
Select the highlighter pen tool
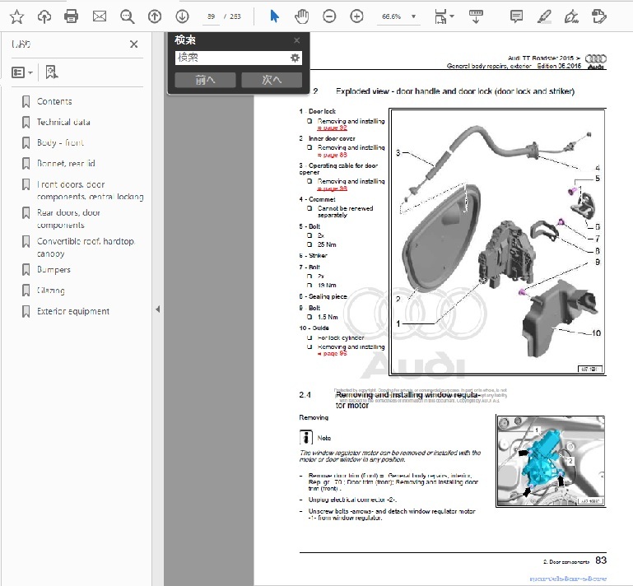click(x=545, y=16)
